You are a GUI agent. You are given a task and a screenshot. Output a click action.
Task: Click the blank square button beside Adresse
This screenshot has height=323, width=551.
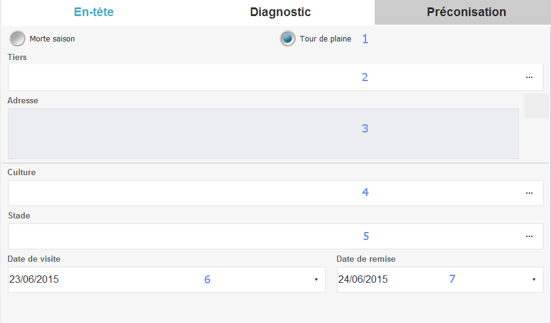coord(536,106)
